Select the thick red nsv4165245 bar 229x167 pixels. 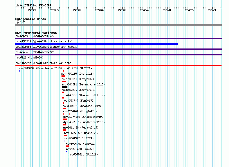(118, 65)
